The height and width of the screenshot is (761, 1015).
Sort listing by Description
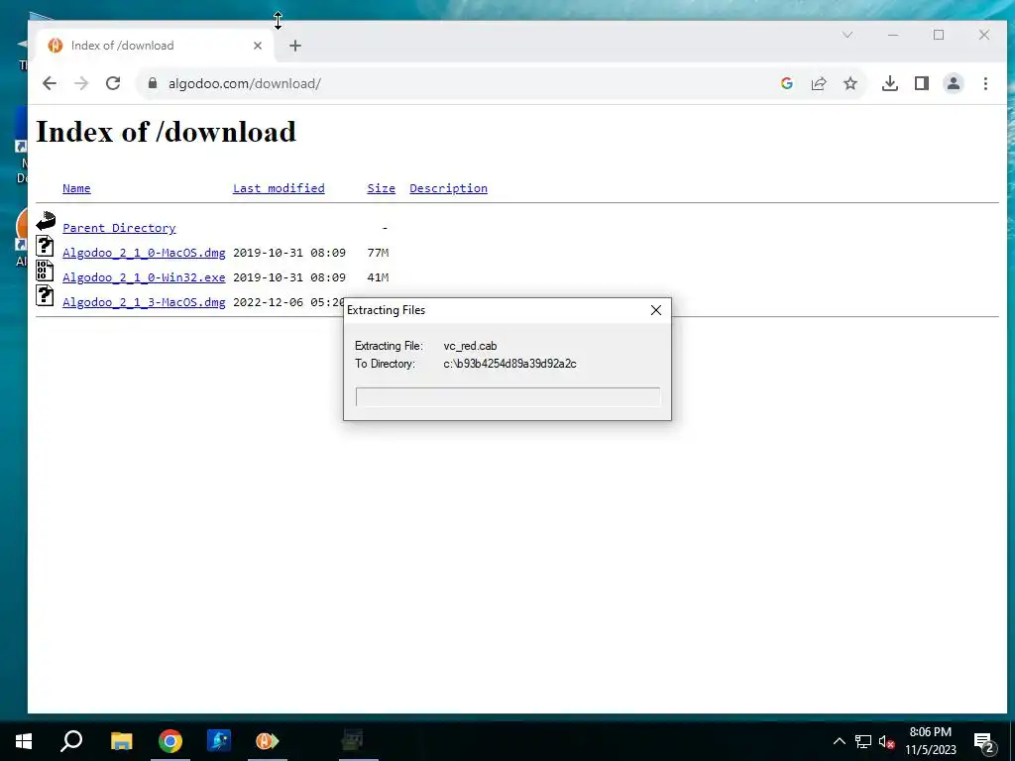(x=449, y=188)
